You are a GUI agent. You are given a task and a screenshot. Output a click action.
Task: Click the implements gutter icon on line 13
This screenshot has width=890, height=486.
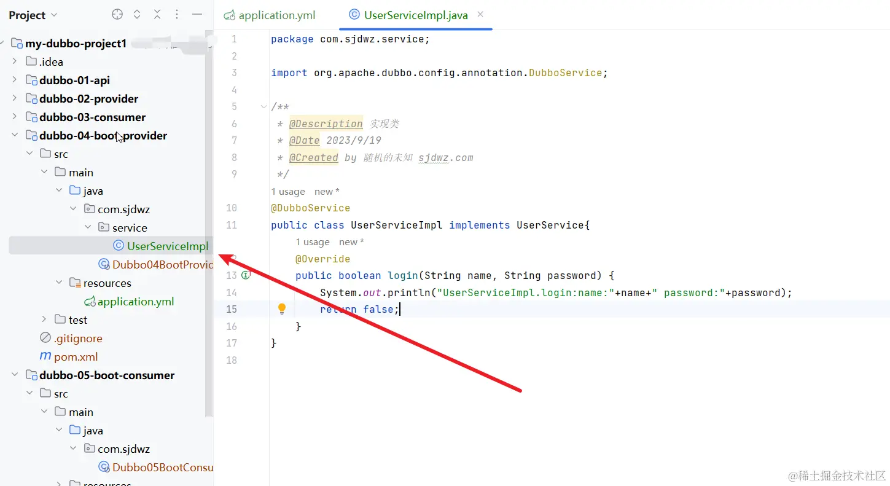tap(246, 275)
